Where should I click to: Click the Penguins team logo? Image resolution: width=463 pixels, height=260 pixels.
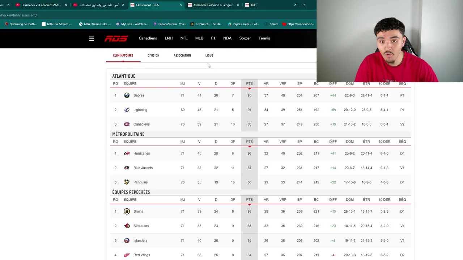pyautogui.click(x=127, y=182)
